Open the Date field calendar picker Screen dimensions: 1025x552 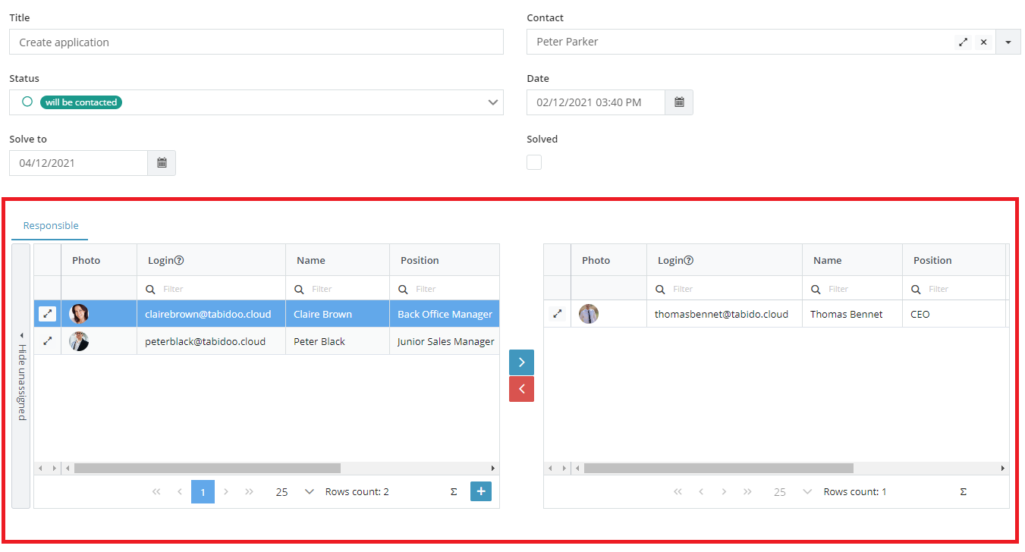click(679, 102)
